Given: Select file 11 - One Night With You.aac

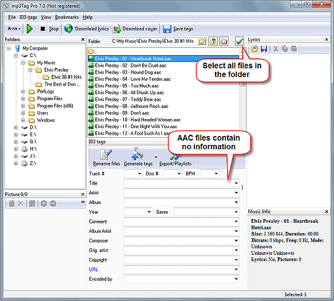Looking at the screenshot, I should pyautogui.click(x=136, y=126).
